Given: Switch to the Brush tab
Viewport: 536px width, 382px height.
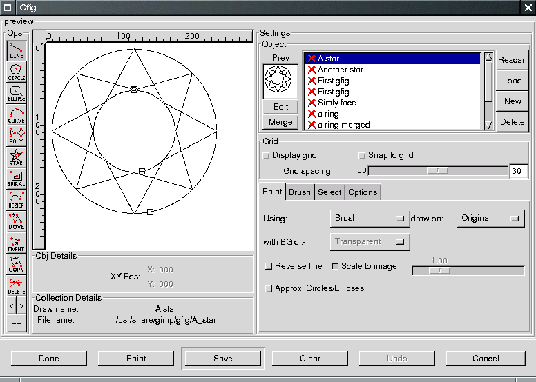Looking at the screenshot, I should coord(300,192).
